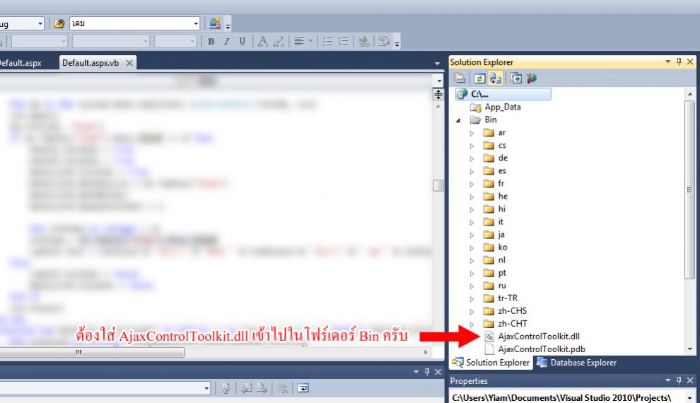
Task: Collapse the Bin folder
Action: (458, 120)
